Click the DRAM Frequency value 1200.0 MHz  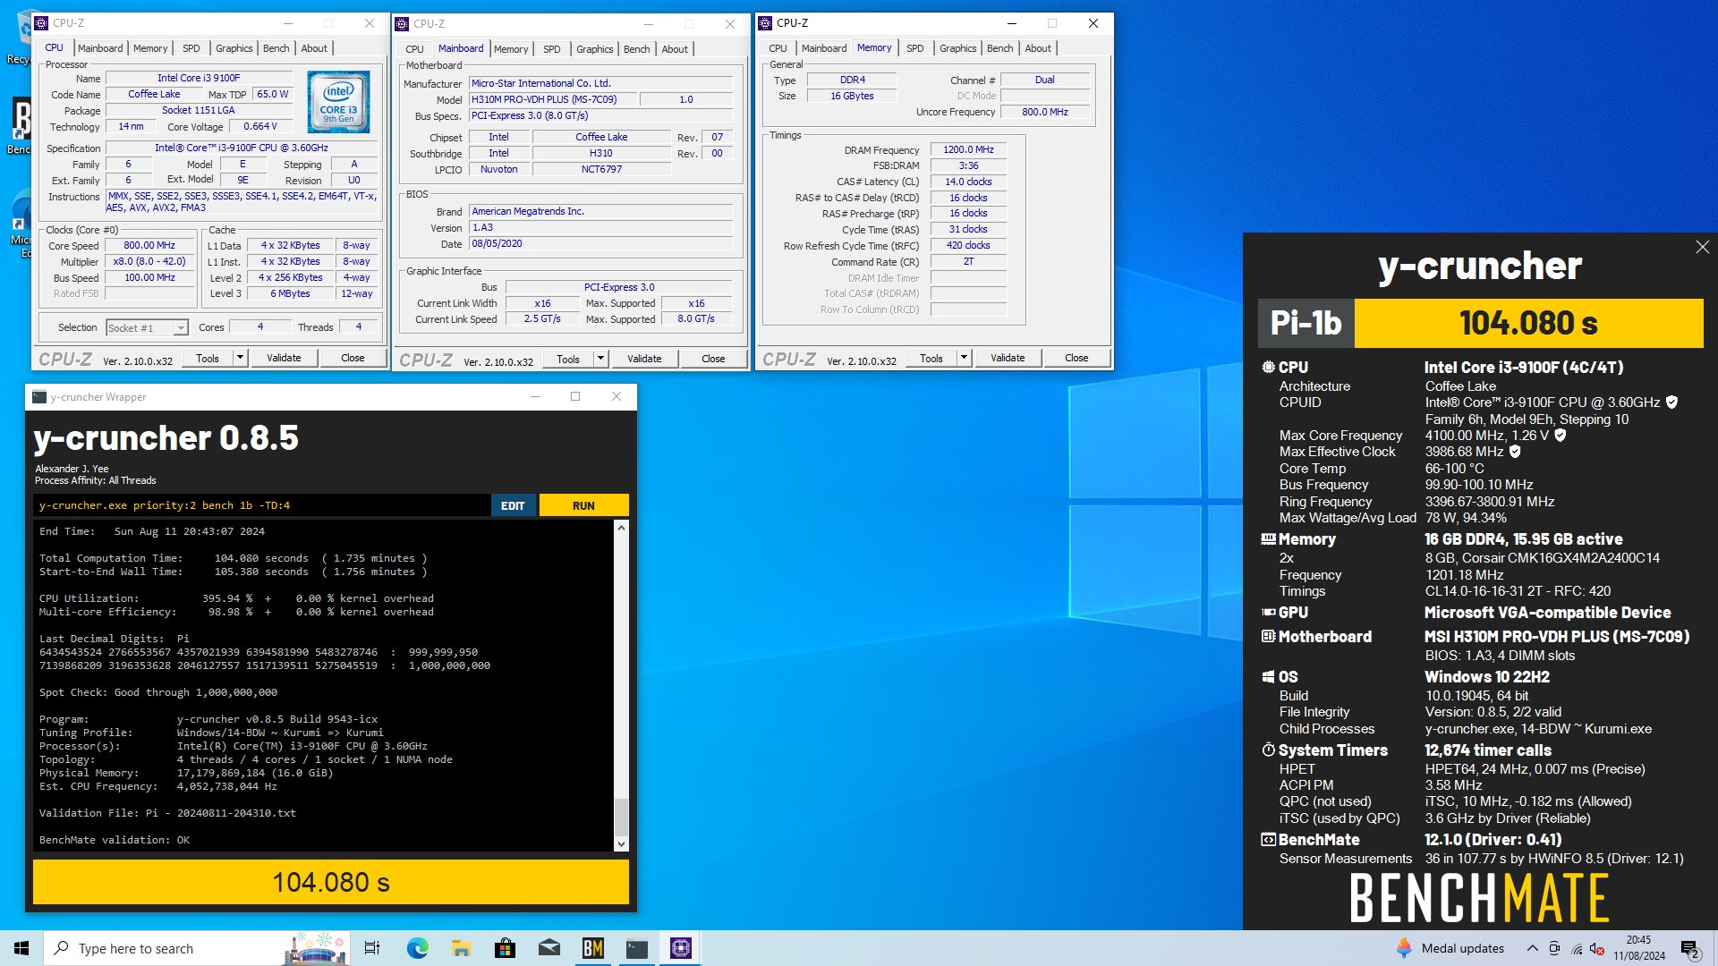[x=968, y=150]
